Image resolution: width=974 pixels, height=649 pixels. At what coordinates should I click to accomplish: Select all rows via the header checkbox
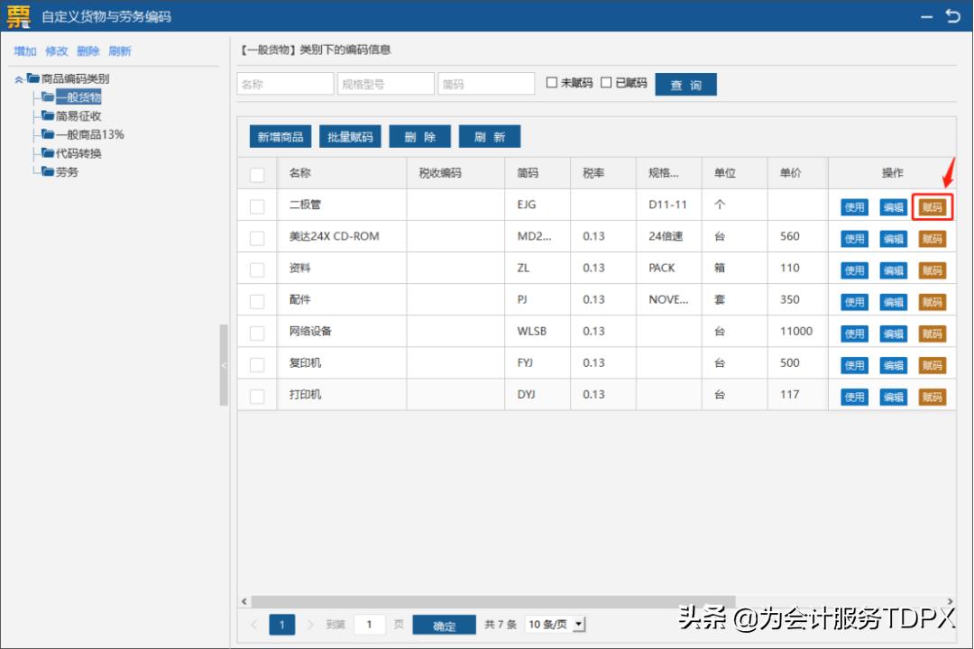click(256, 172)
